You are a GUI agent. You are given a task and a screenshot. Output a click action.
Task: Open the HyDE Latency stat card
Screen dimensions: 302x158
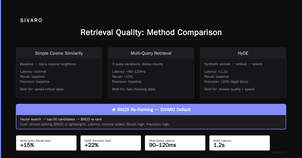click(240, 143)
